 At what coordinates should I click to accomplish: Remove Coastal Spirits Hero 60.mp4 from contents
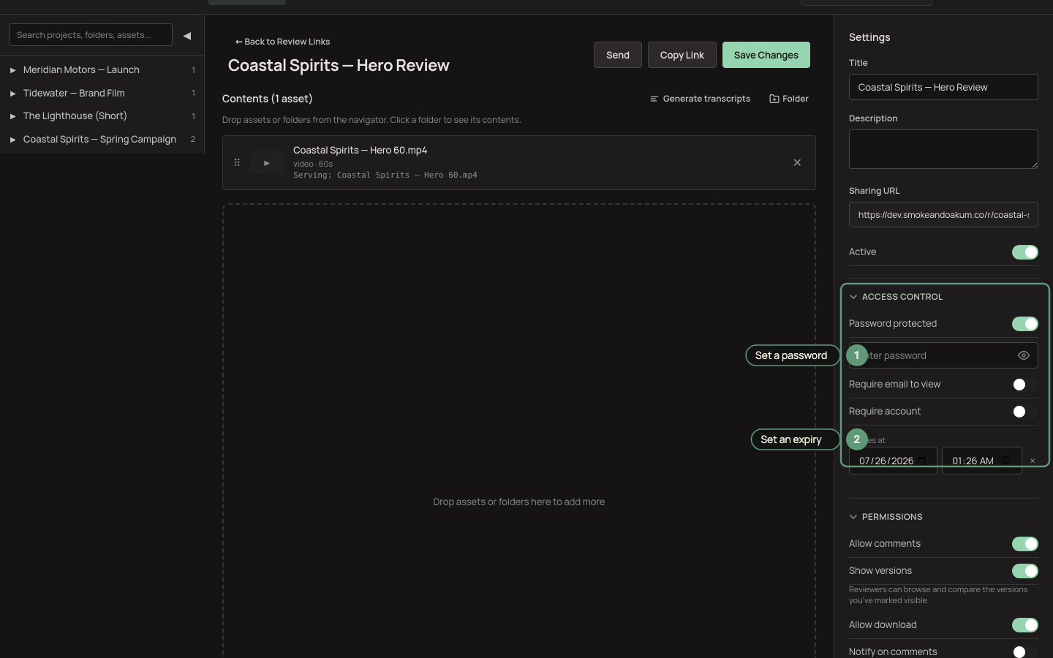coord(797,162)
